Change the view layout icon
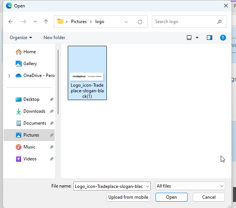This screenshot has height=208, width=236. coord(189,38)
